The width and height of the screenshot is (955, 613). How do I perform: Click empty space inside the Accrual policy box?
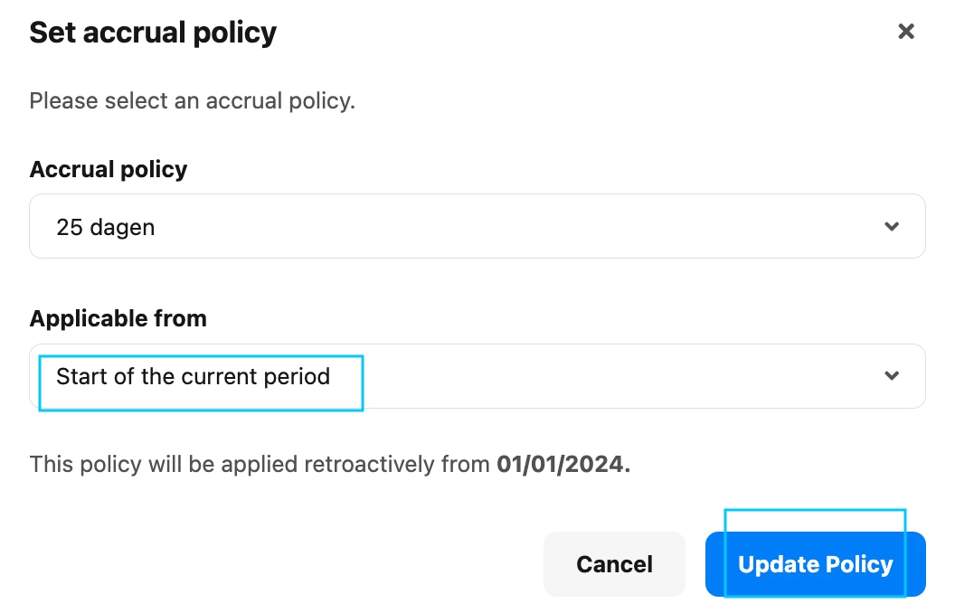click(x=517, y=226)
